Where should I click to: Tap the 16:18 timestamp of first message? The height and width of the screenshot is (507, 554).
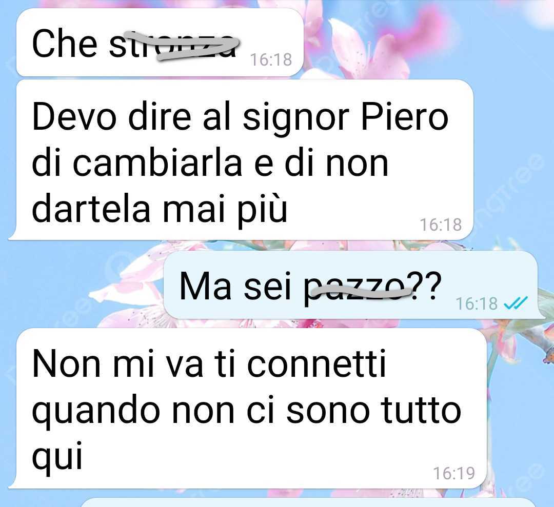pos(271,59)
